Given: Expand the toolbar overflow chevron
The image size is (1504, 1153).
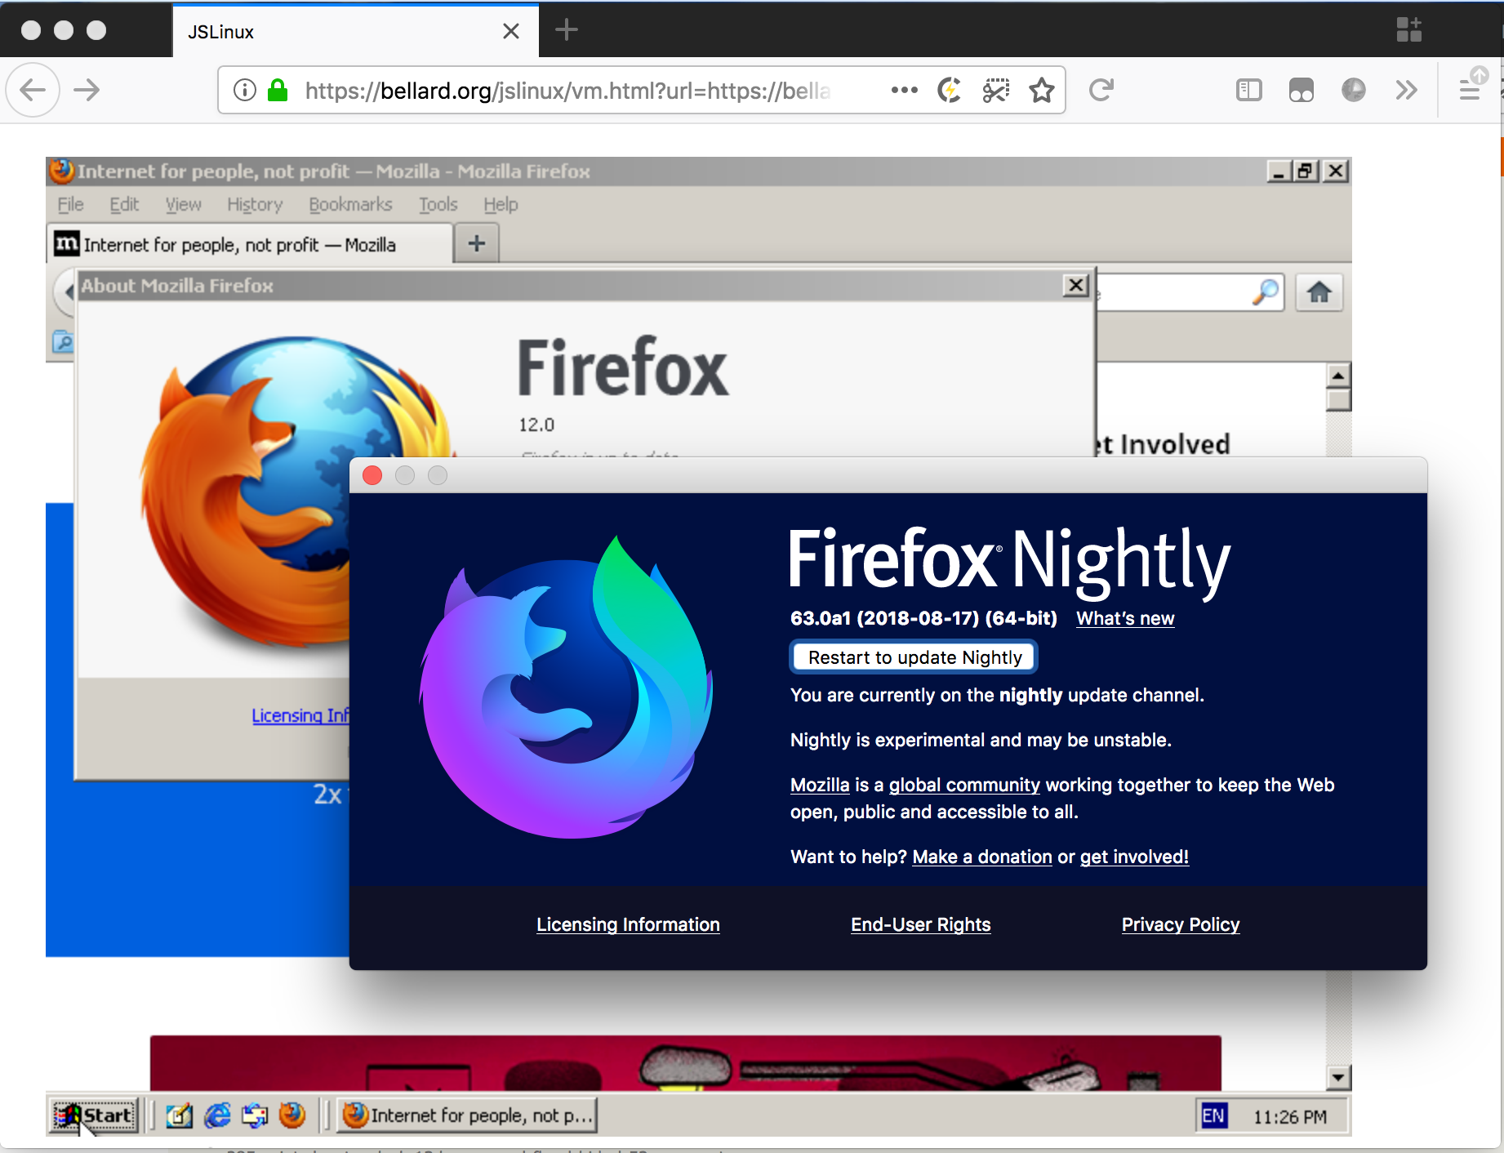Looking at the screenshot, I should click(x=1406, y=90).
